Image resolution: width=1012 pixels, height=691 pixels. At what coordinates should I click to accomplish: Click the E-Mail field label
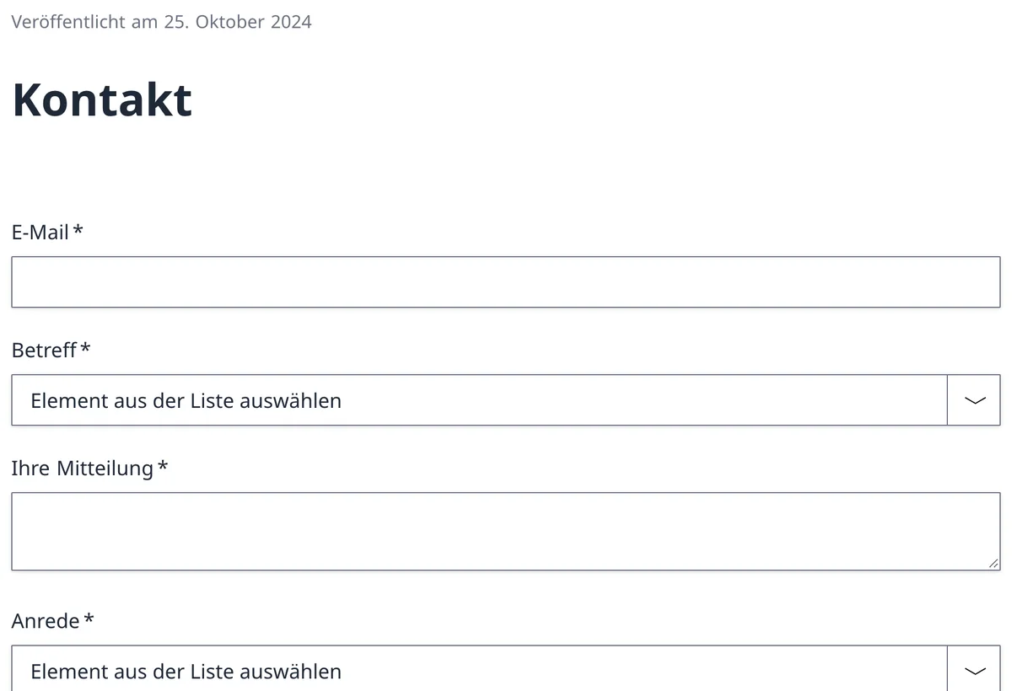(40, 232)
